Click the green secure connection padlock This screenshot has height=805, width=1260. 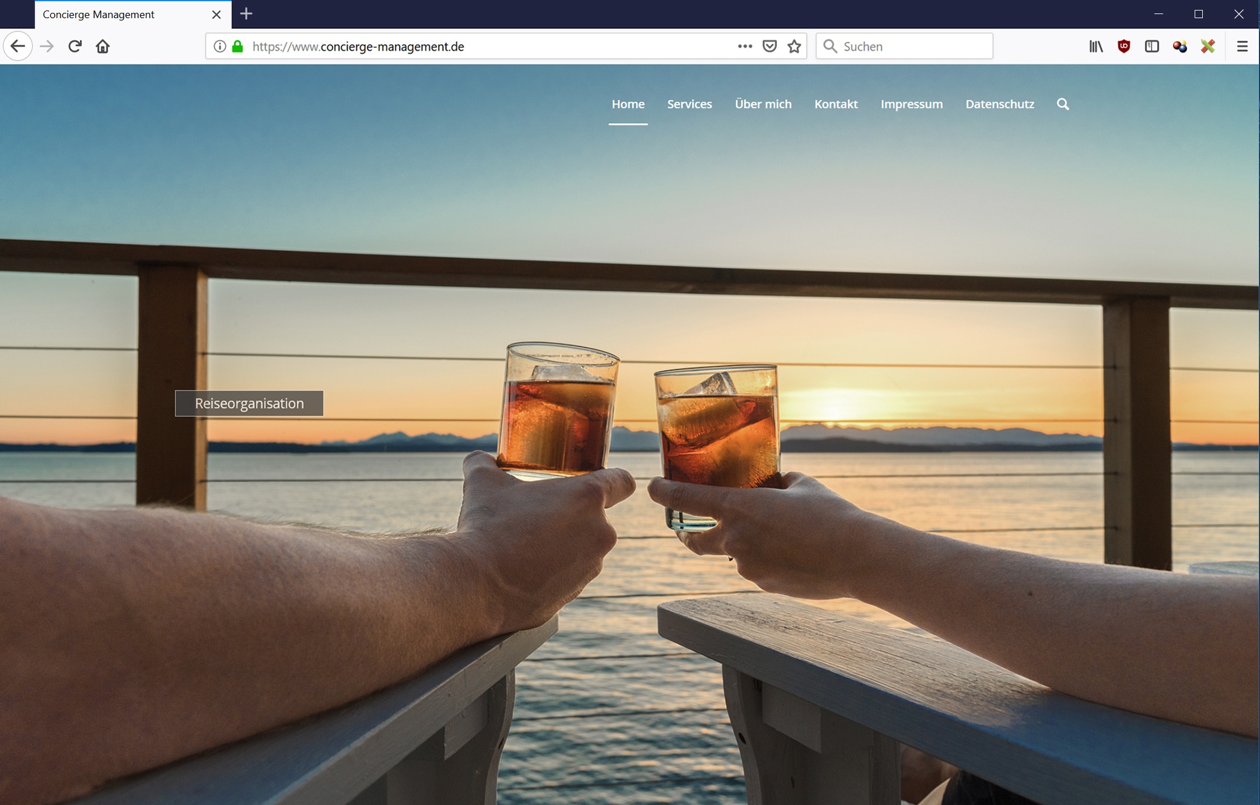click(x=237, y=46)
